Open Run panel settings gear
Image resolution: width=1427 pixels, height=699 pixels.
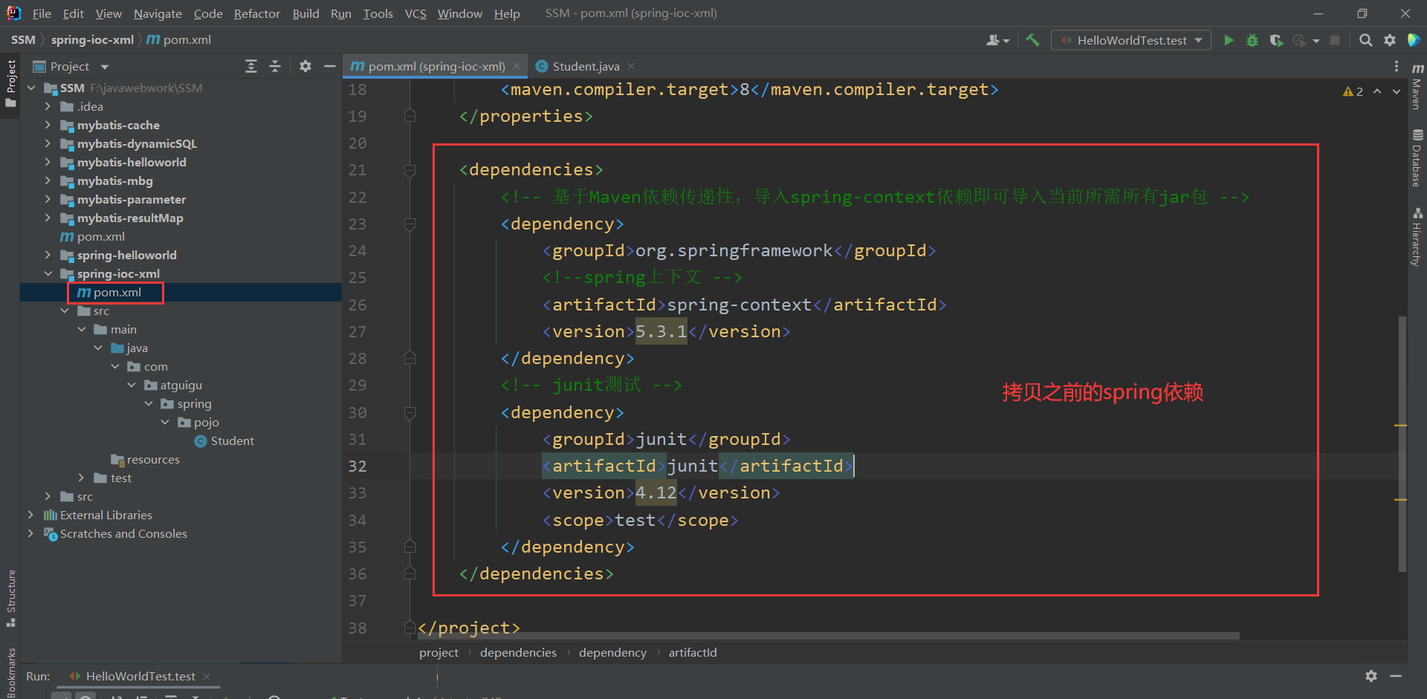pyautogui.click(x=1371, y=676)
